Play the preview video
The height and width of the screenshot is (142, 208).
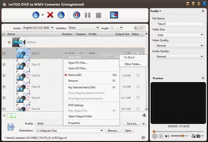(x=155, y=136)
